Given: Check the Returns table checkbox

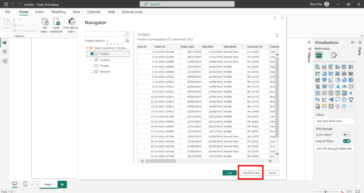Looking at the screenshot, I should point(92,71).
